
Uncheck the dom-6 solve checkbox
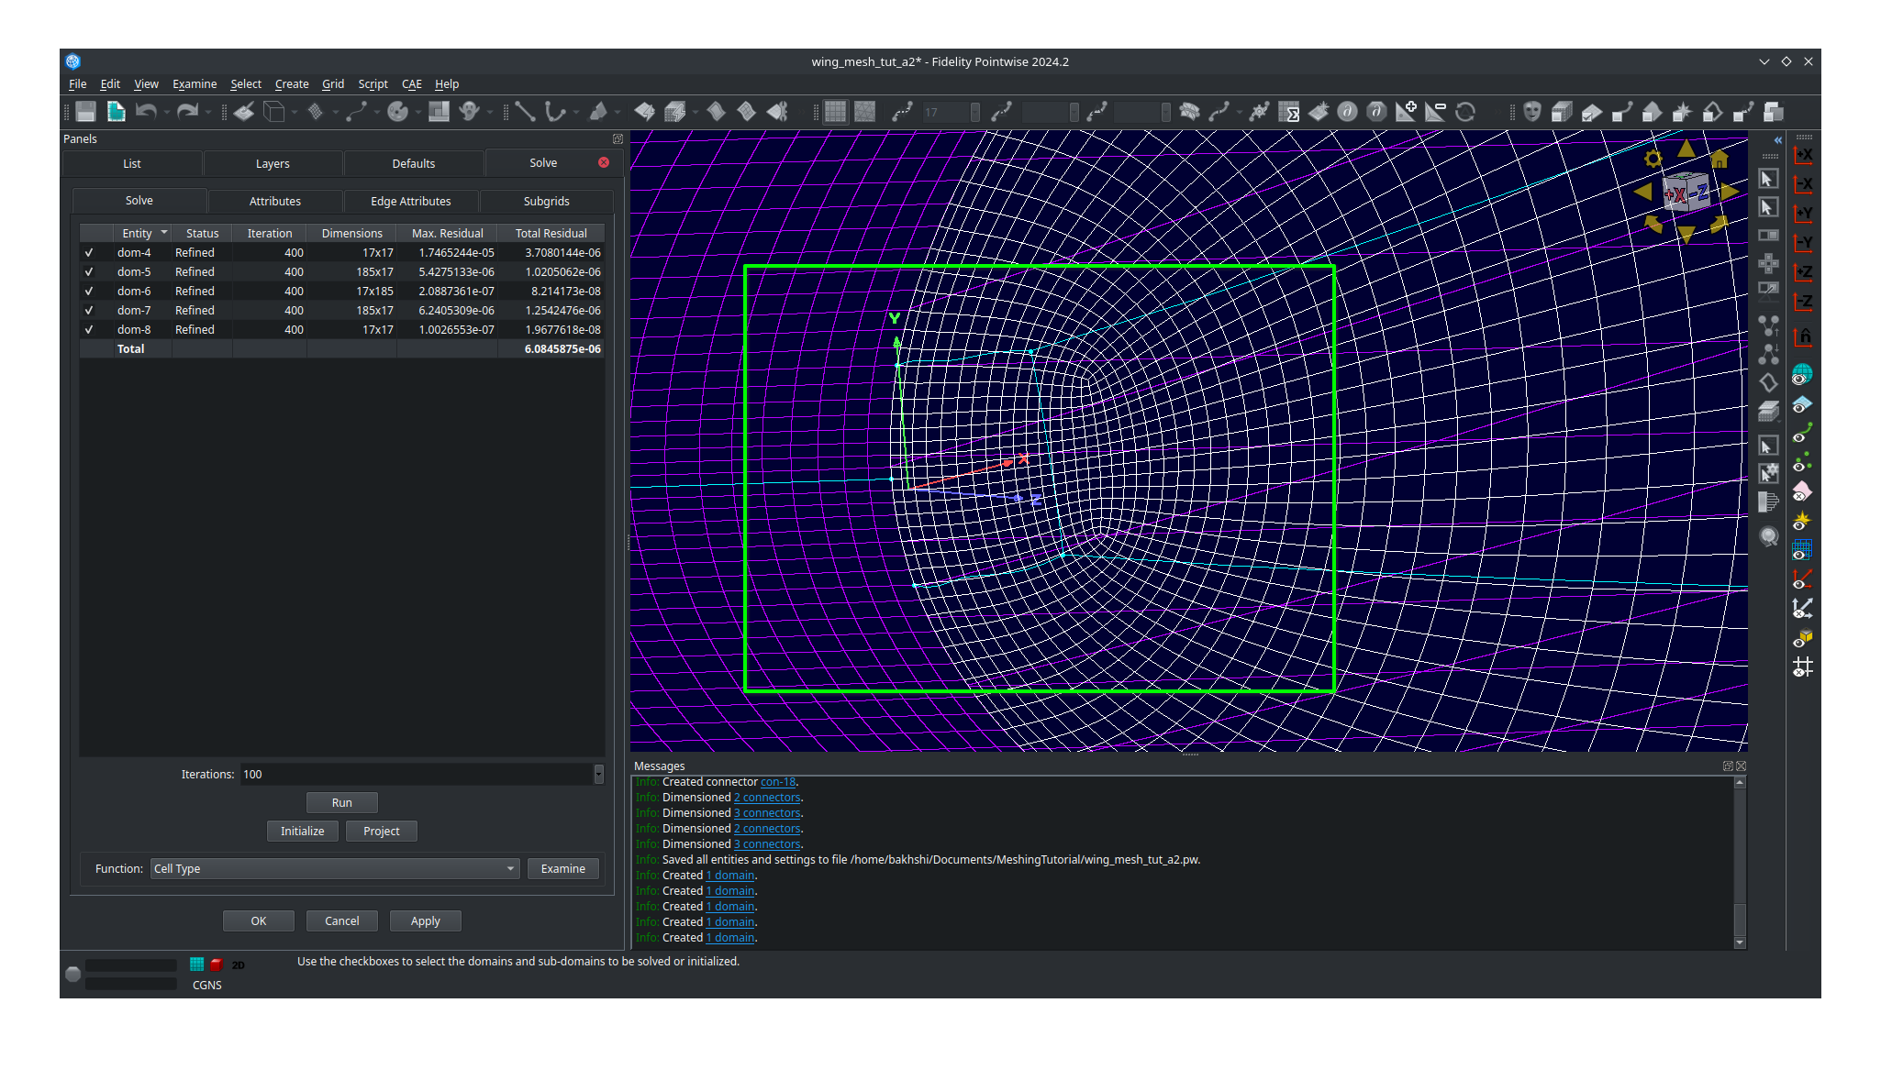(89, 291)
